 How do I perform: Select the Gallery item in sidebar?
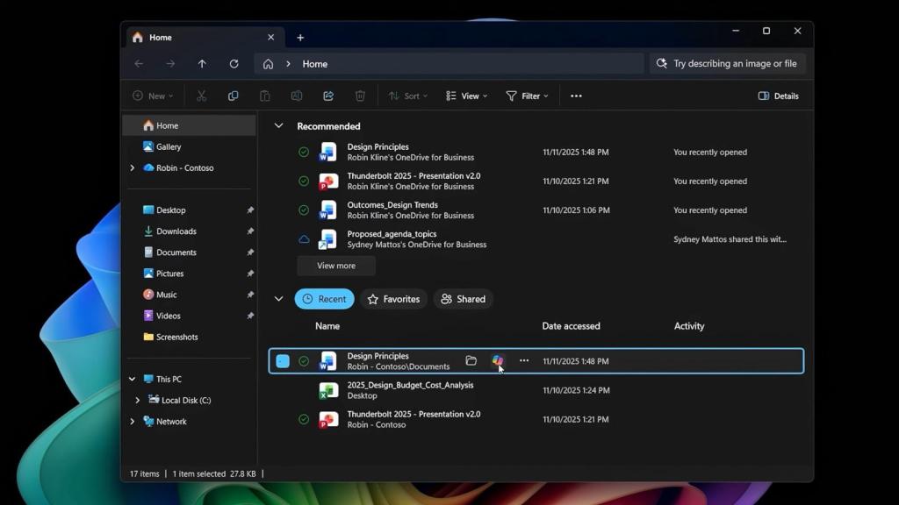coord(167,146)
